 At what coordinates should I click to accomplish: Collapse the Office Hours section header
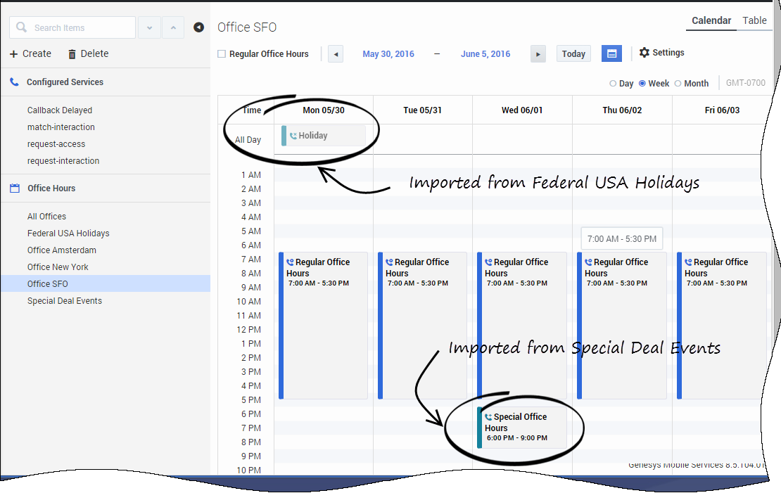tap(51, 188)
